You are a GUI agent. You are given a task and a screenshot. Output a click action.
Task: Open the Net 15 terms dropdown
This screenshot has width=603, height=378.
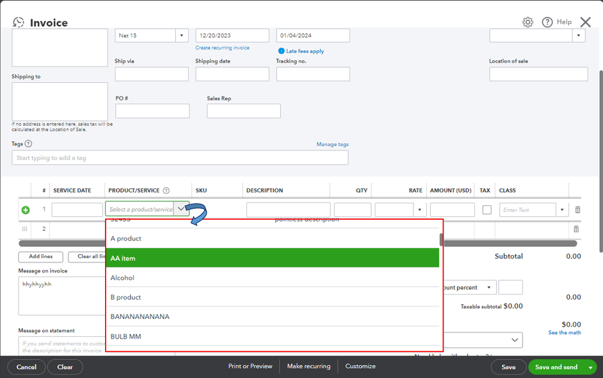point(182,36)
